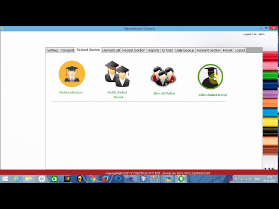279x209 pixels.
Task: Restore down the Administrator Controls window
Action: coord(266,28)
